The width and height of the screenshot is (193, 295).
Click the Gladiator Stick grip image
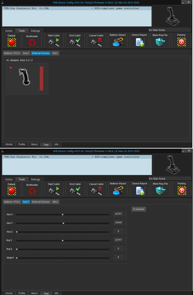24,77
